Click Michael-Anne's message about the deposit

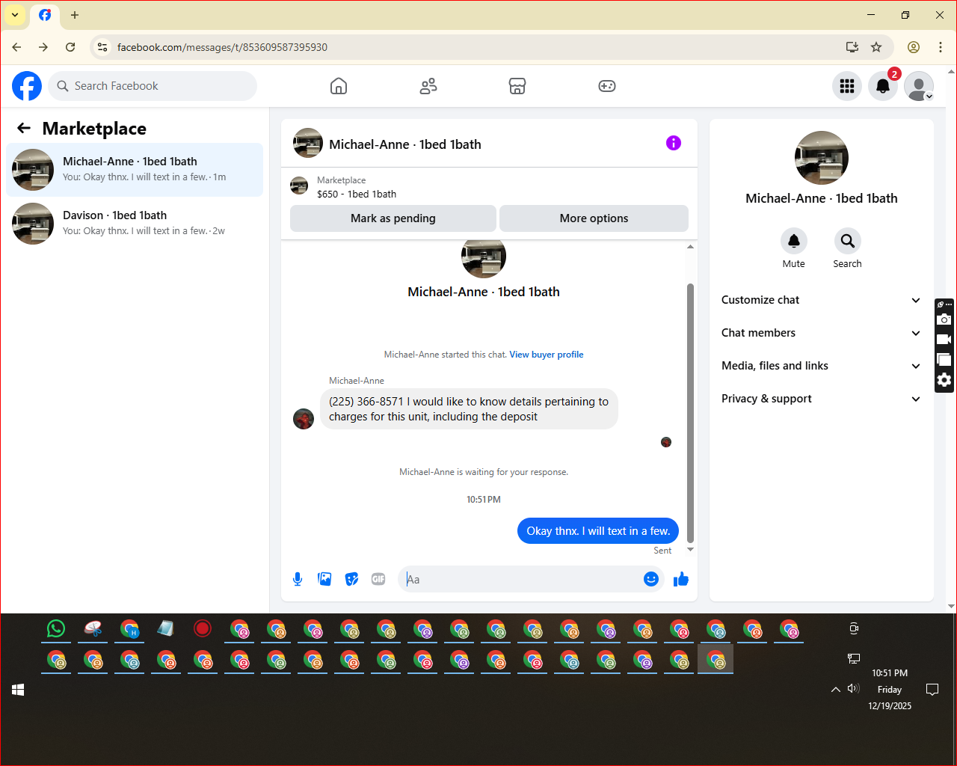[x=469, y=409]
